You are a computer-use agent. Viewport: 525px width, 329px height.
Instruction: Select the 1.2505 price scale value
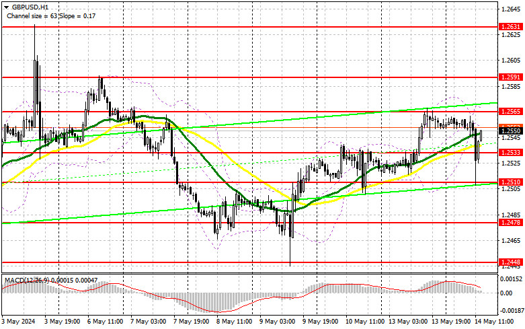coord(511,189)
